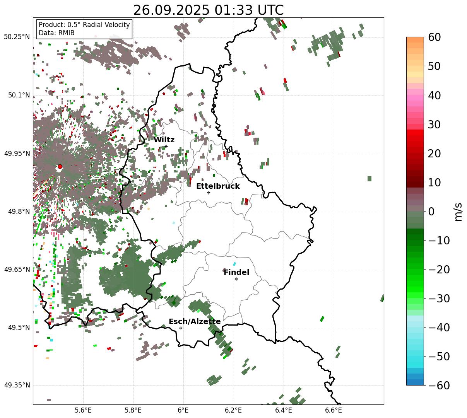Click the 50.25°N latitude tick label

pos(17,37)
